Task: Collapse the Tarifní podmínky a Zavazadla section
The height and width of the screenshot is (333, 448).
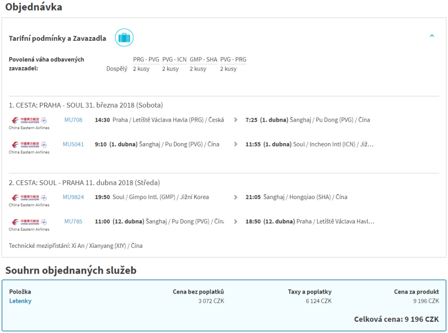Action: tap(432, 36)
